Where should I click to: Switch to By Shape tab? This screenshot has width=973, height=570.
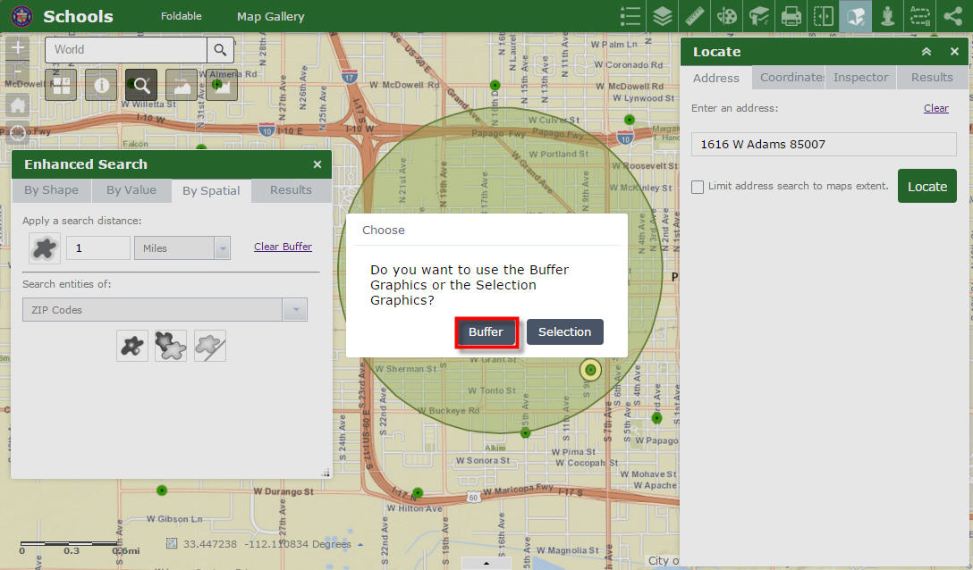[x=52, y=190]
